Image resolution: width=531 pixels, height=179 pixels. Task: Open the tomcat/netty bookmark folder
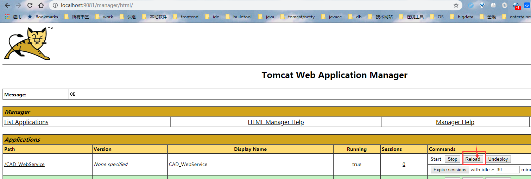click(297, 17)
